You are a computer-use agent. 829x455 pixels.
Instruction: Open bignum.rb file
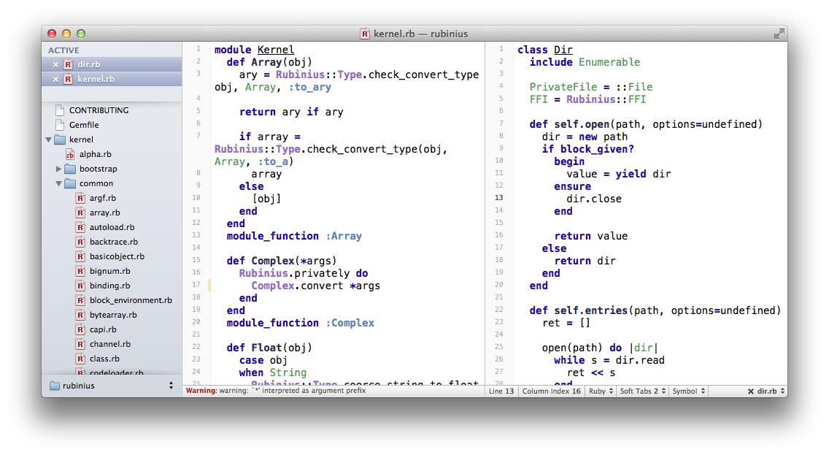[x=110, y=271]
